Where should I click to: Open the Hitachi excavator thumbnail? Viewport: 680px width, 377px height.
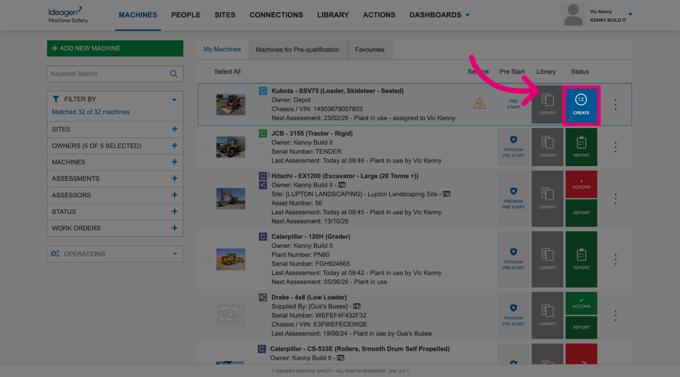pyautogui.click(x=231, y=198)
